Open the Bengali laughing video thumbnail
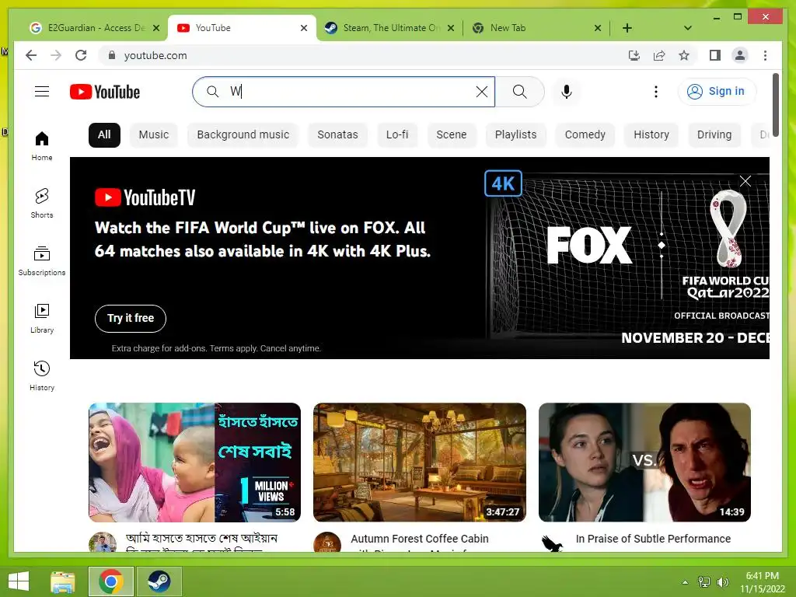The image size is (796, 597). click(x=194, y=463)
